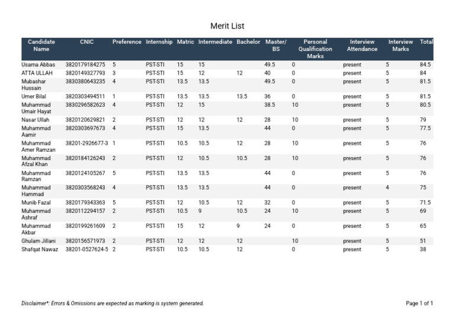Click total 84 in ATTA ULLAH row
455x322 pixels.
tap(423, 73)
